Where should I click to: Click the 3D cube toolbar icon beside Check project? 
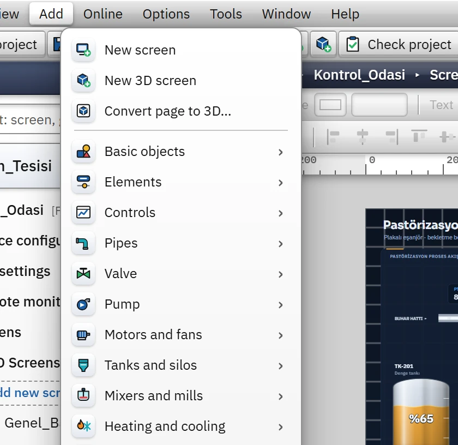(323, 44)
